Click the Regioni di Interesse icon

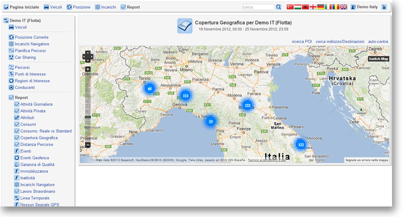[x=11, y=80]
